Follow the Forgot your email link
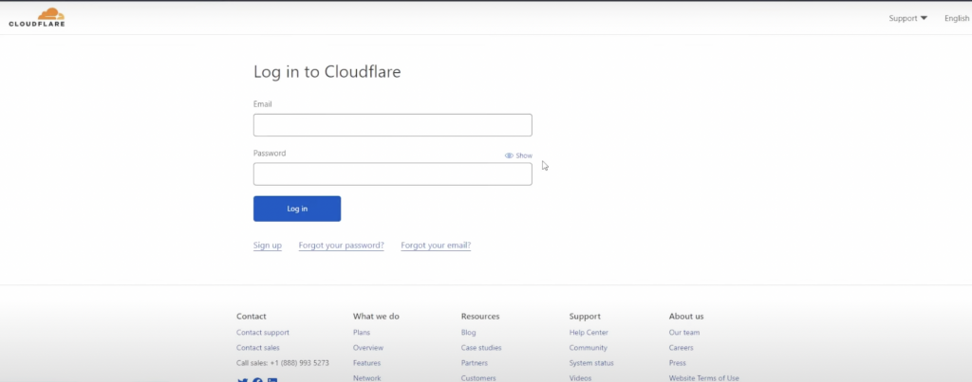The height and width of the screenshot is (382, 972). (x=436, y=246)
